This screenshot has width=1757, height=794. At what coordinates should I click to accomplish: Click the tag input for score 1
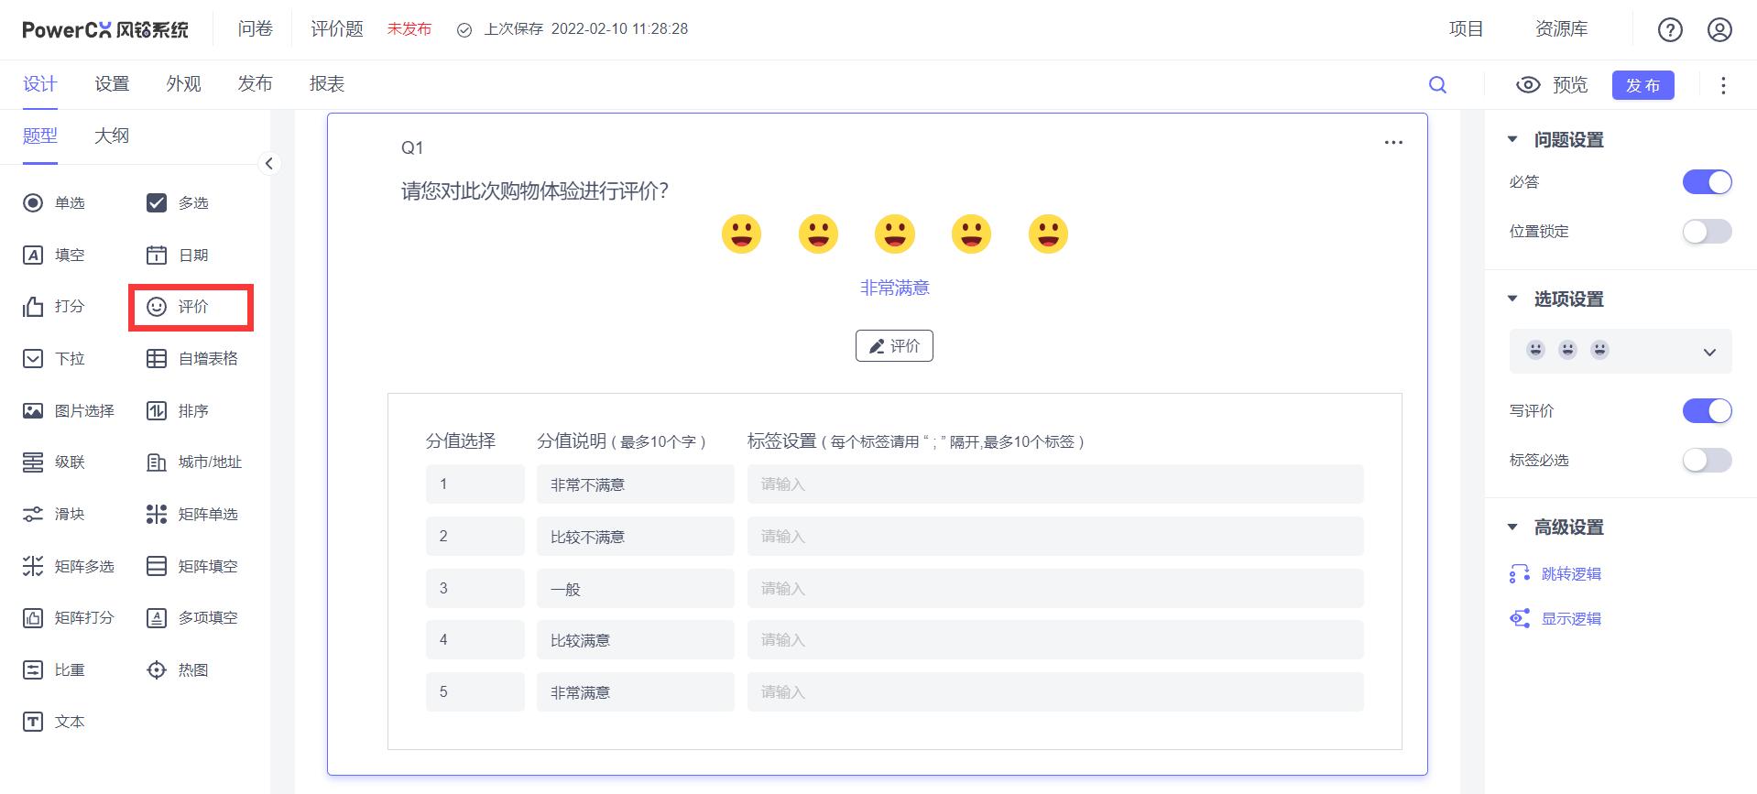[x=1054, y=484]
